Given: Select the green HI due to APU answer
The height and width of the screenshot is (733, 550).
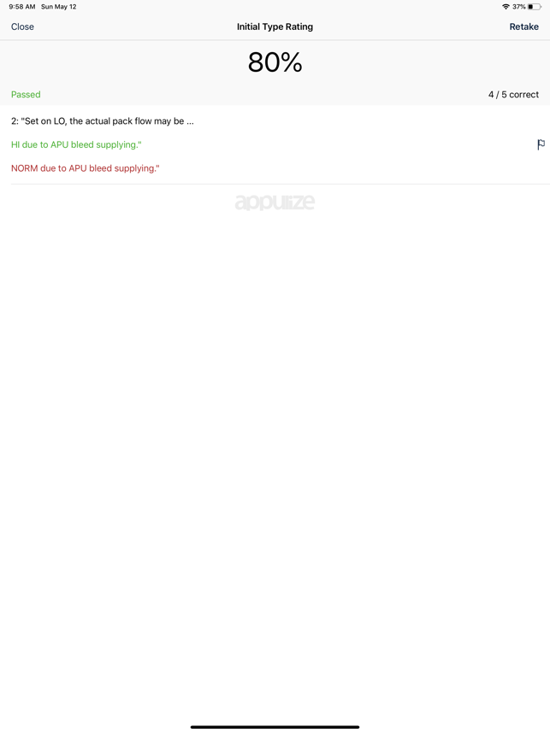Looking at the screenshot, I should click(76, 145).
